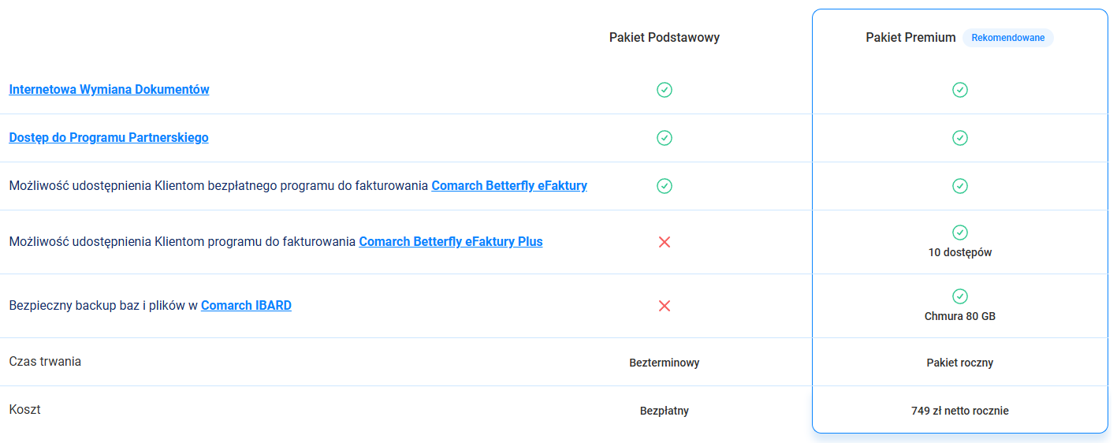The width and height of the screenshot is (1117, 443).
Task: Click Basic package checkmark for Program Partnerski
Action: [665, 138]
